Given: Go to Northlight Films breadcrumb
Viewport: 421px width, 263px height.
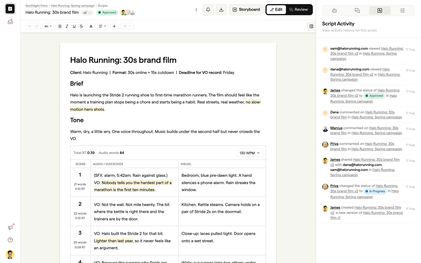Looking at the screenshot, I should click(36, 6).
